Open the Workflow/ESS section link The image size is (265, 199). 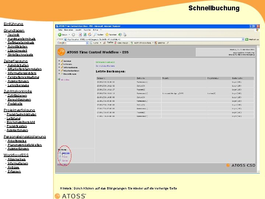[16, 155]
